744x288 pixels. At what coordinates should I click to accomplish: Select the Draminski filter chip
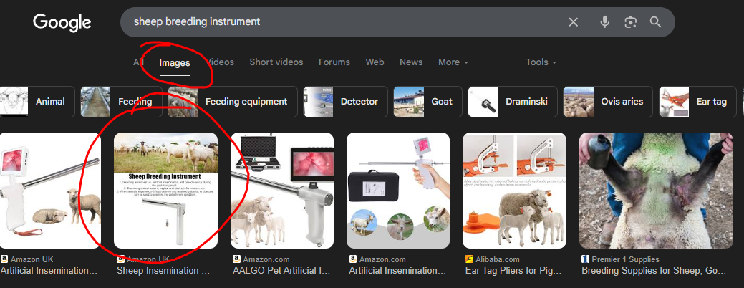pos(513,102)
